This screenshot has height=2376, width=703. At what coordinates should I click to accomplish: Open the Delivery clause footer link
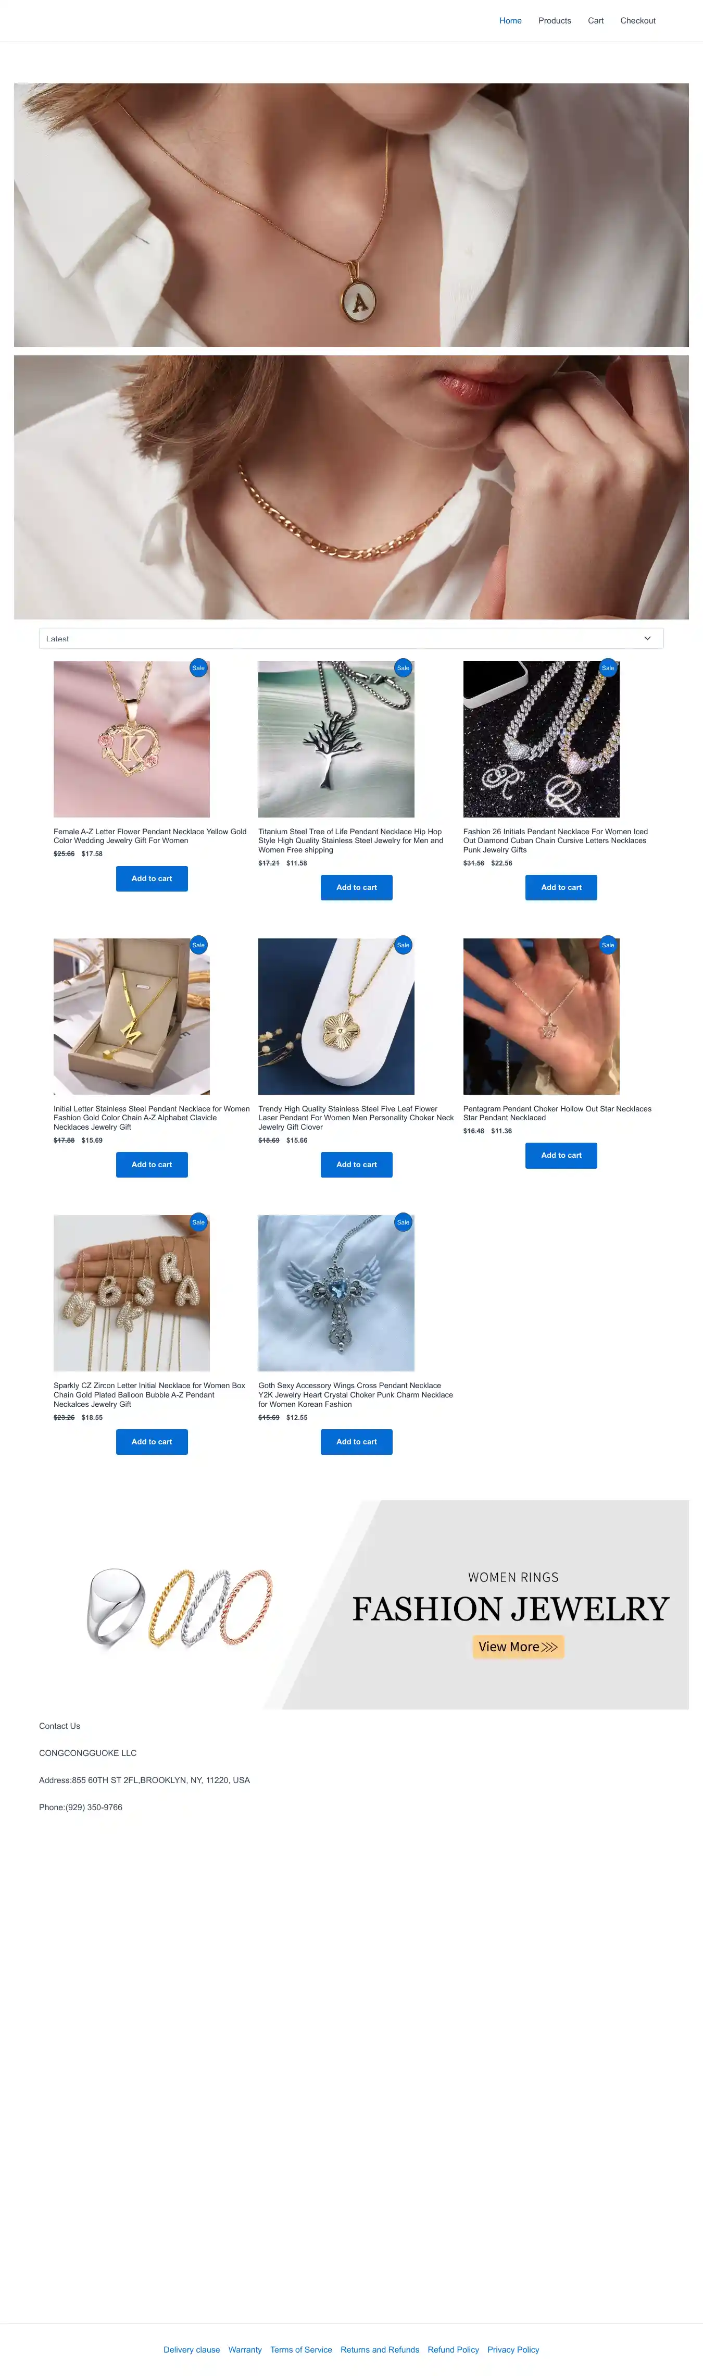click(192, 2349)
